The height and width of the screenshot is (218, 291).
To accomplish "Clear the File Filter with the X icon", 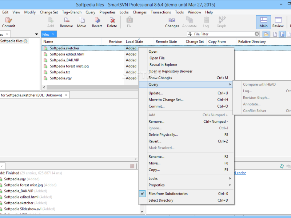I will coord(257,34).
